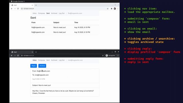Screen dimensions: 183x103
Task: Click the 'From: flo@hogwarts.com' line
Action: [41, 71]
